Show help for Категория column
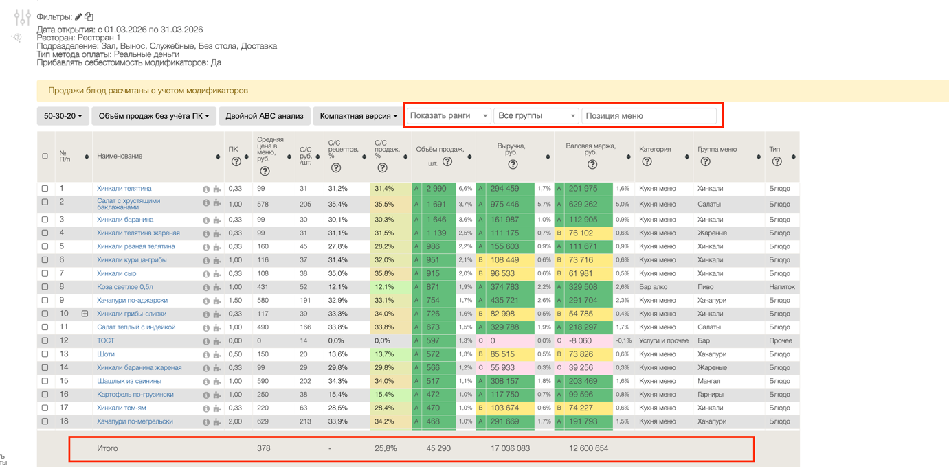This screenshot has height=475, width=949. (x=647, y=162)
